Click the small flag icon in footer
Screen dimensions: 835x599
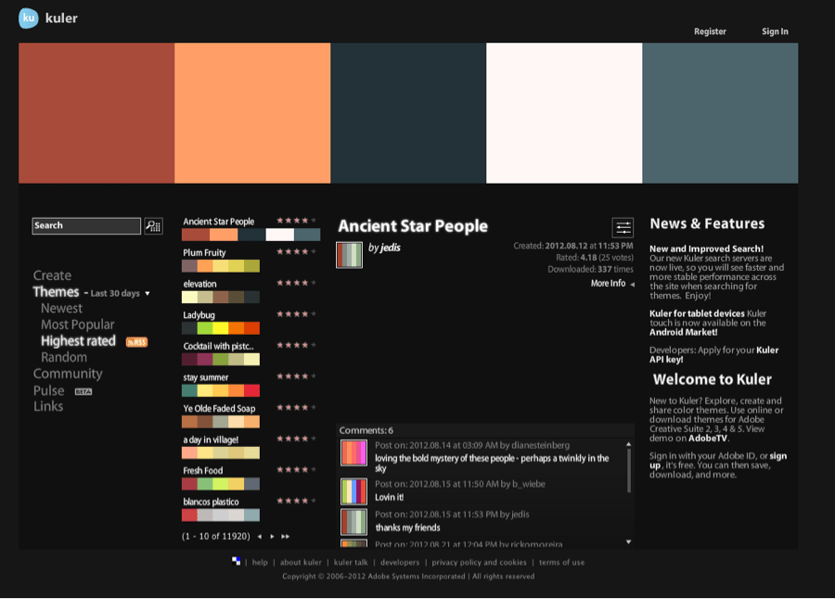point(236,561)
